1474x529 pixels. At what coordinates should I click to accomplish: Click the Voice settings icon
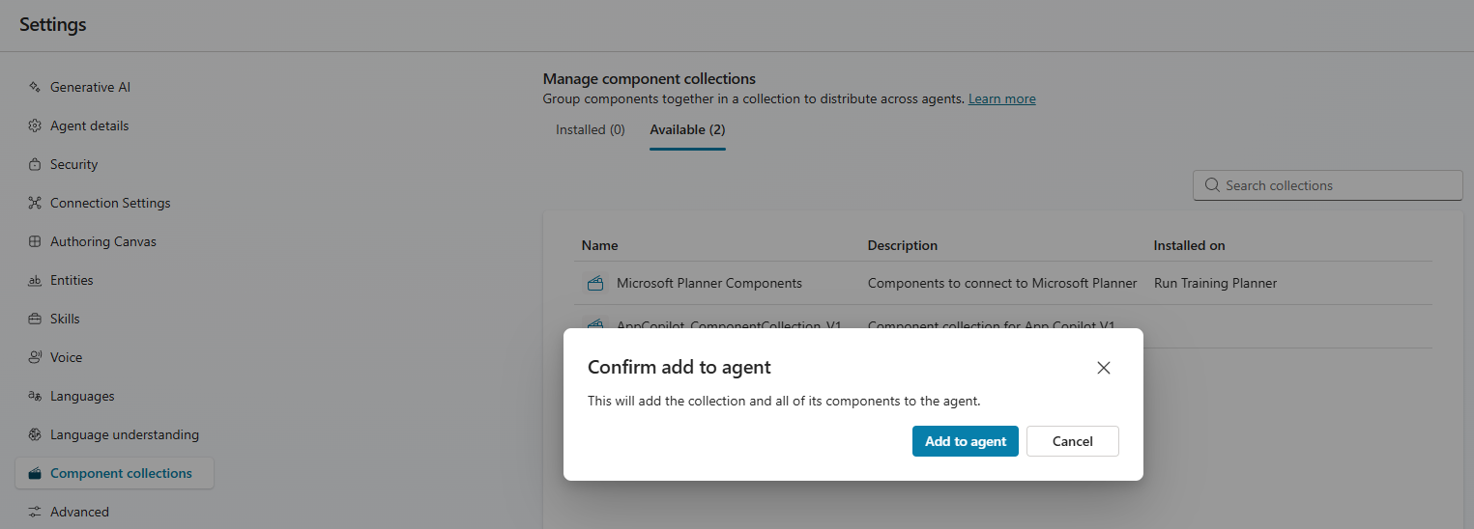(35, 357)
